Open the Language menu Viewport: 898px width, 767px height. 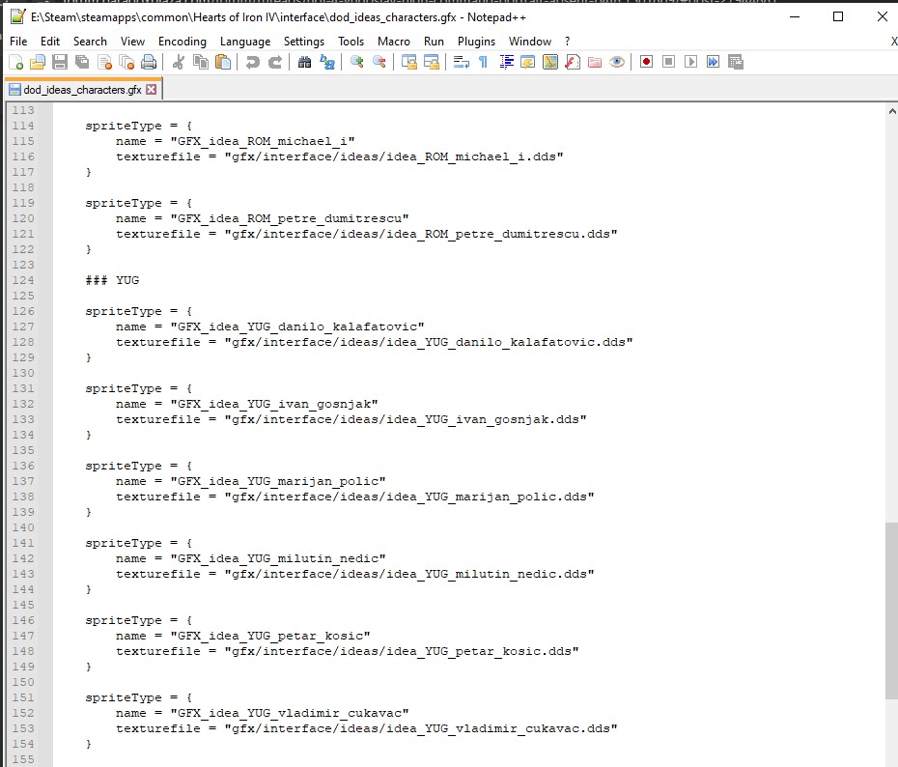pos(245,42)
